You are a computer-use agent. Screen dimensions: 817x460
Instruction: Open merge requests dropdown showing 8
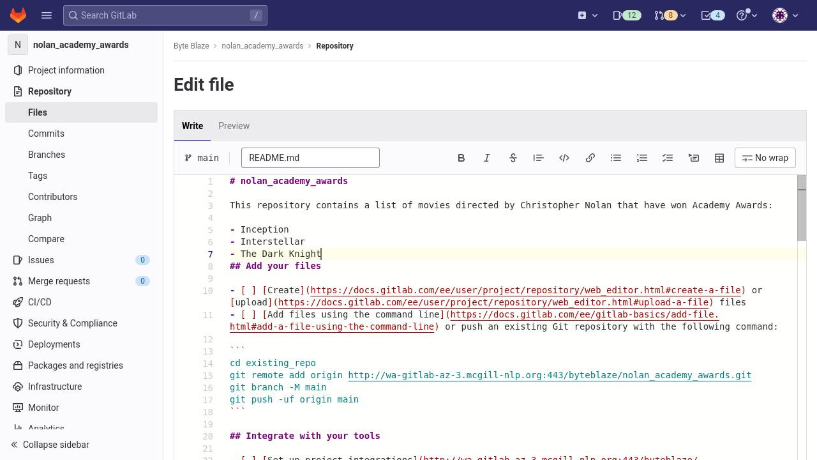pos(670,15)
